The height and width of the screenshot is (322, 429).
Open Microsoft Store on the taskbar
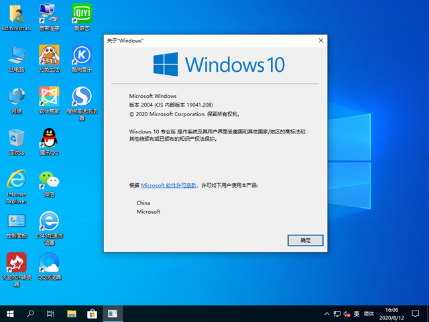pyautogui.click(x=92, y=314)
